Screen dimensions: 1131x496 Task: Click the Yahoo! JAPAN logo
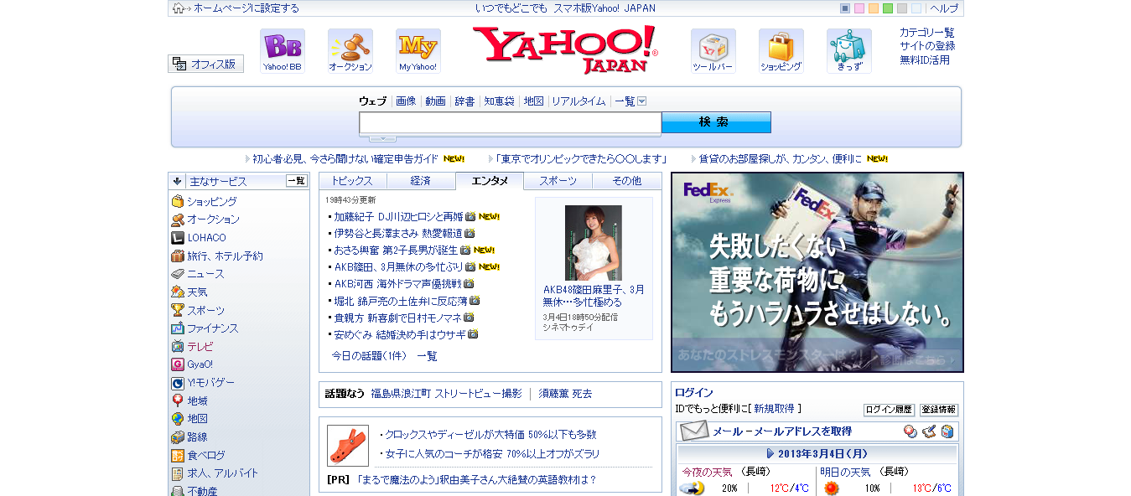pyautogui.click(x=565, y=50)
